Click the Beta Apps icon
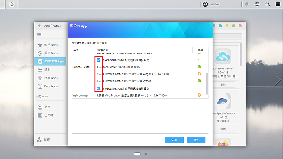 click(40, 86)
